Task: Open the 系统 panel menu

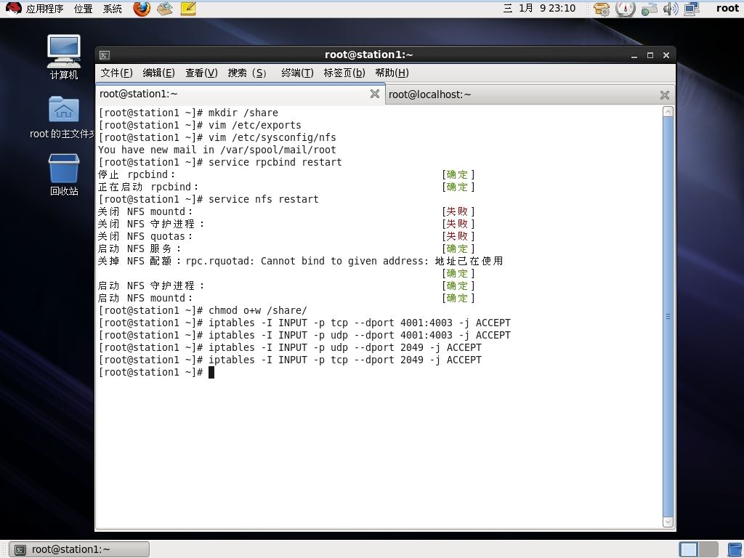Action: pos(113,9)
